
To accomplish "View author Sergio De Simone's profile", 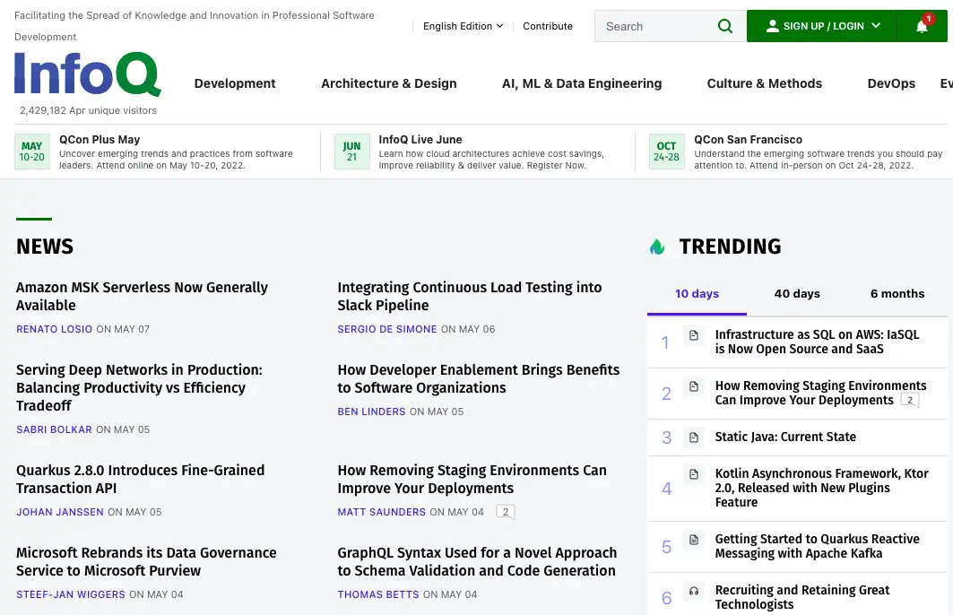I will click(x=387, y=329).
